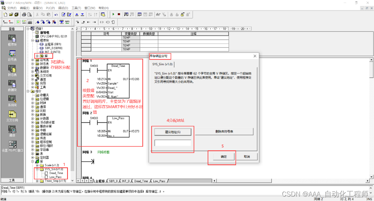Screen dimensions: 374x201
Task: Open the 文件(F) menu
Action: (x=12, y=8)
